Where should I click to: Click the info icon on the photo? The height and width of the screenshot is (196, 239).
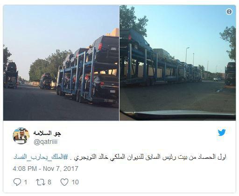(229, 12)
